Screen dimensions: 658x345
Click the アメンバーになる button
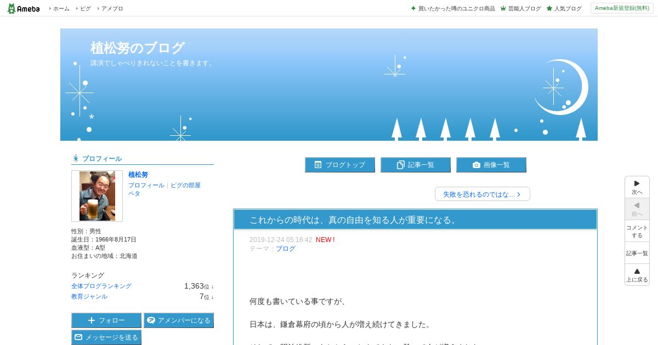tap(179, 320)
